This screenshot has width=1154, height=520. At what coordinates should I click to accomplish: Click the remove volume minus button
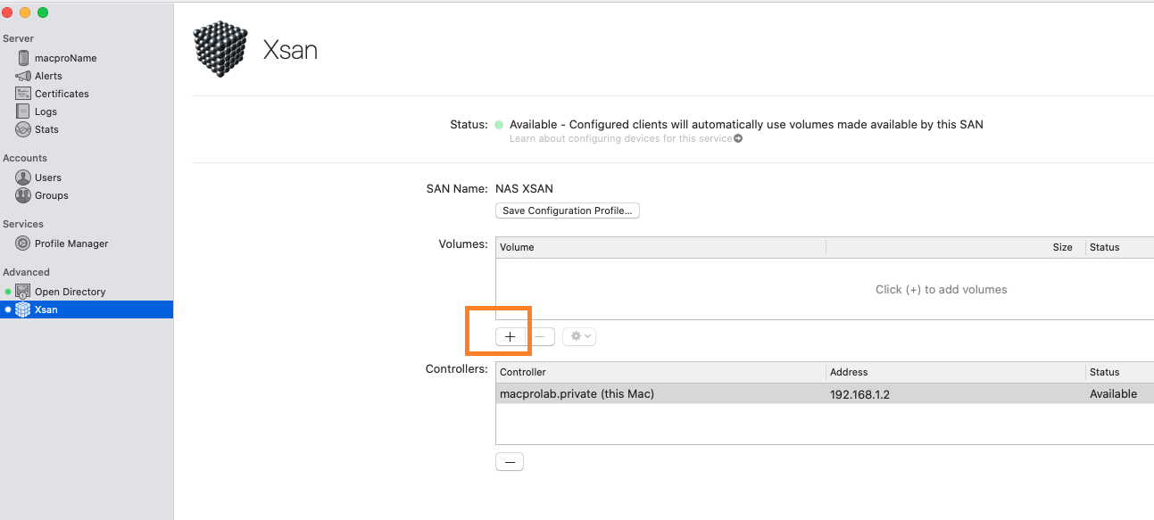point(540,336)
